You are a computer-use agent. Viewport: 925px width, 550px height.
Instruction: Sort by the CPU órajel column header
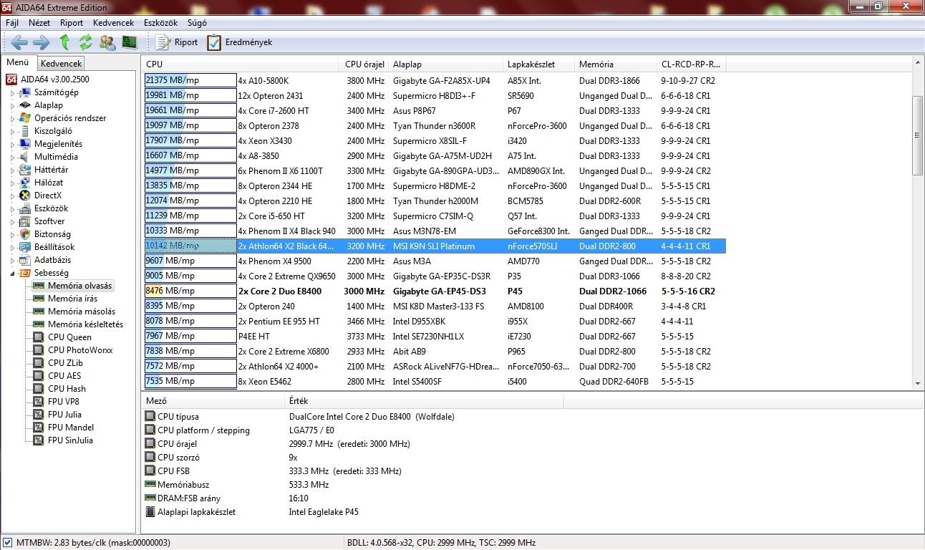click(365, 64)
